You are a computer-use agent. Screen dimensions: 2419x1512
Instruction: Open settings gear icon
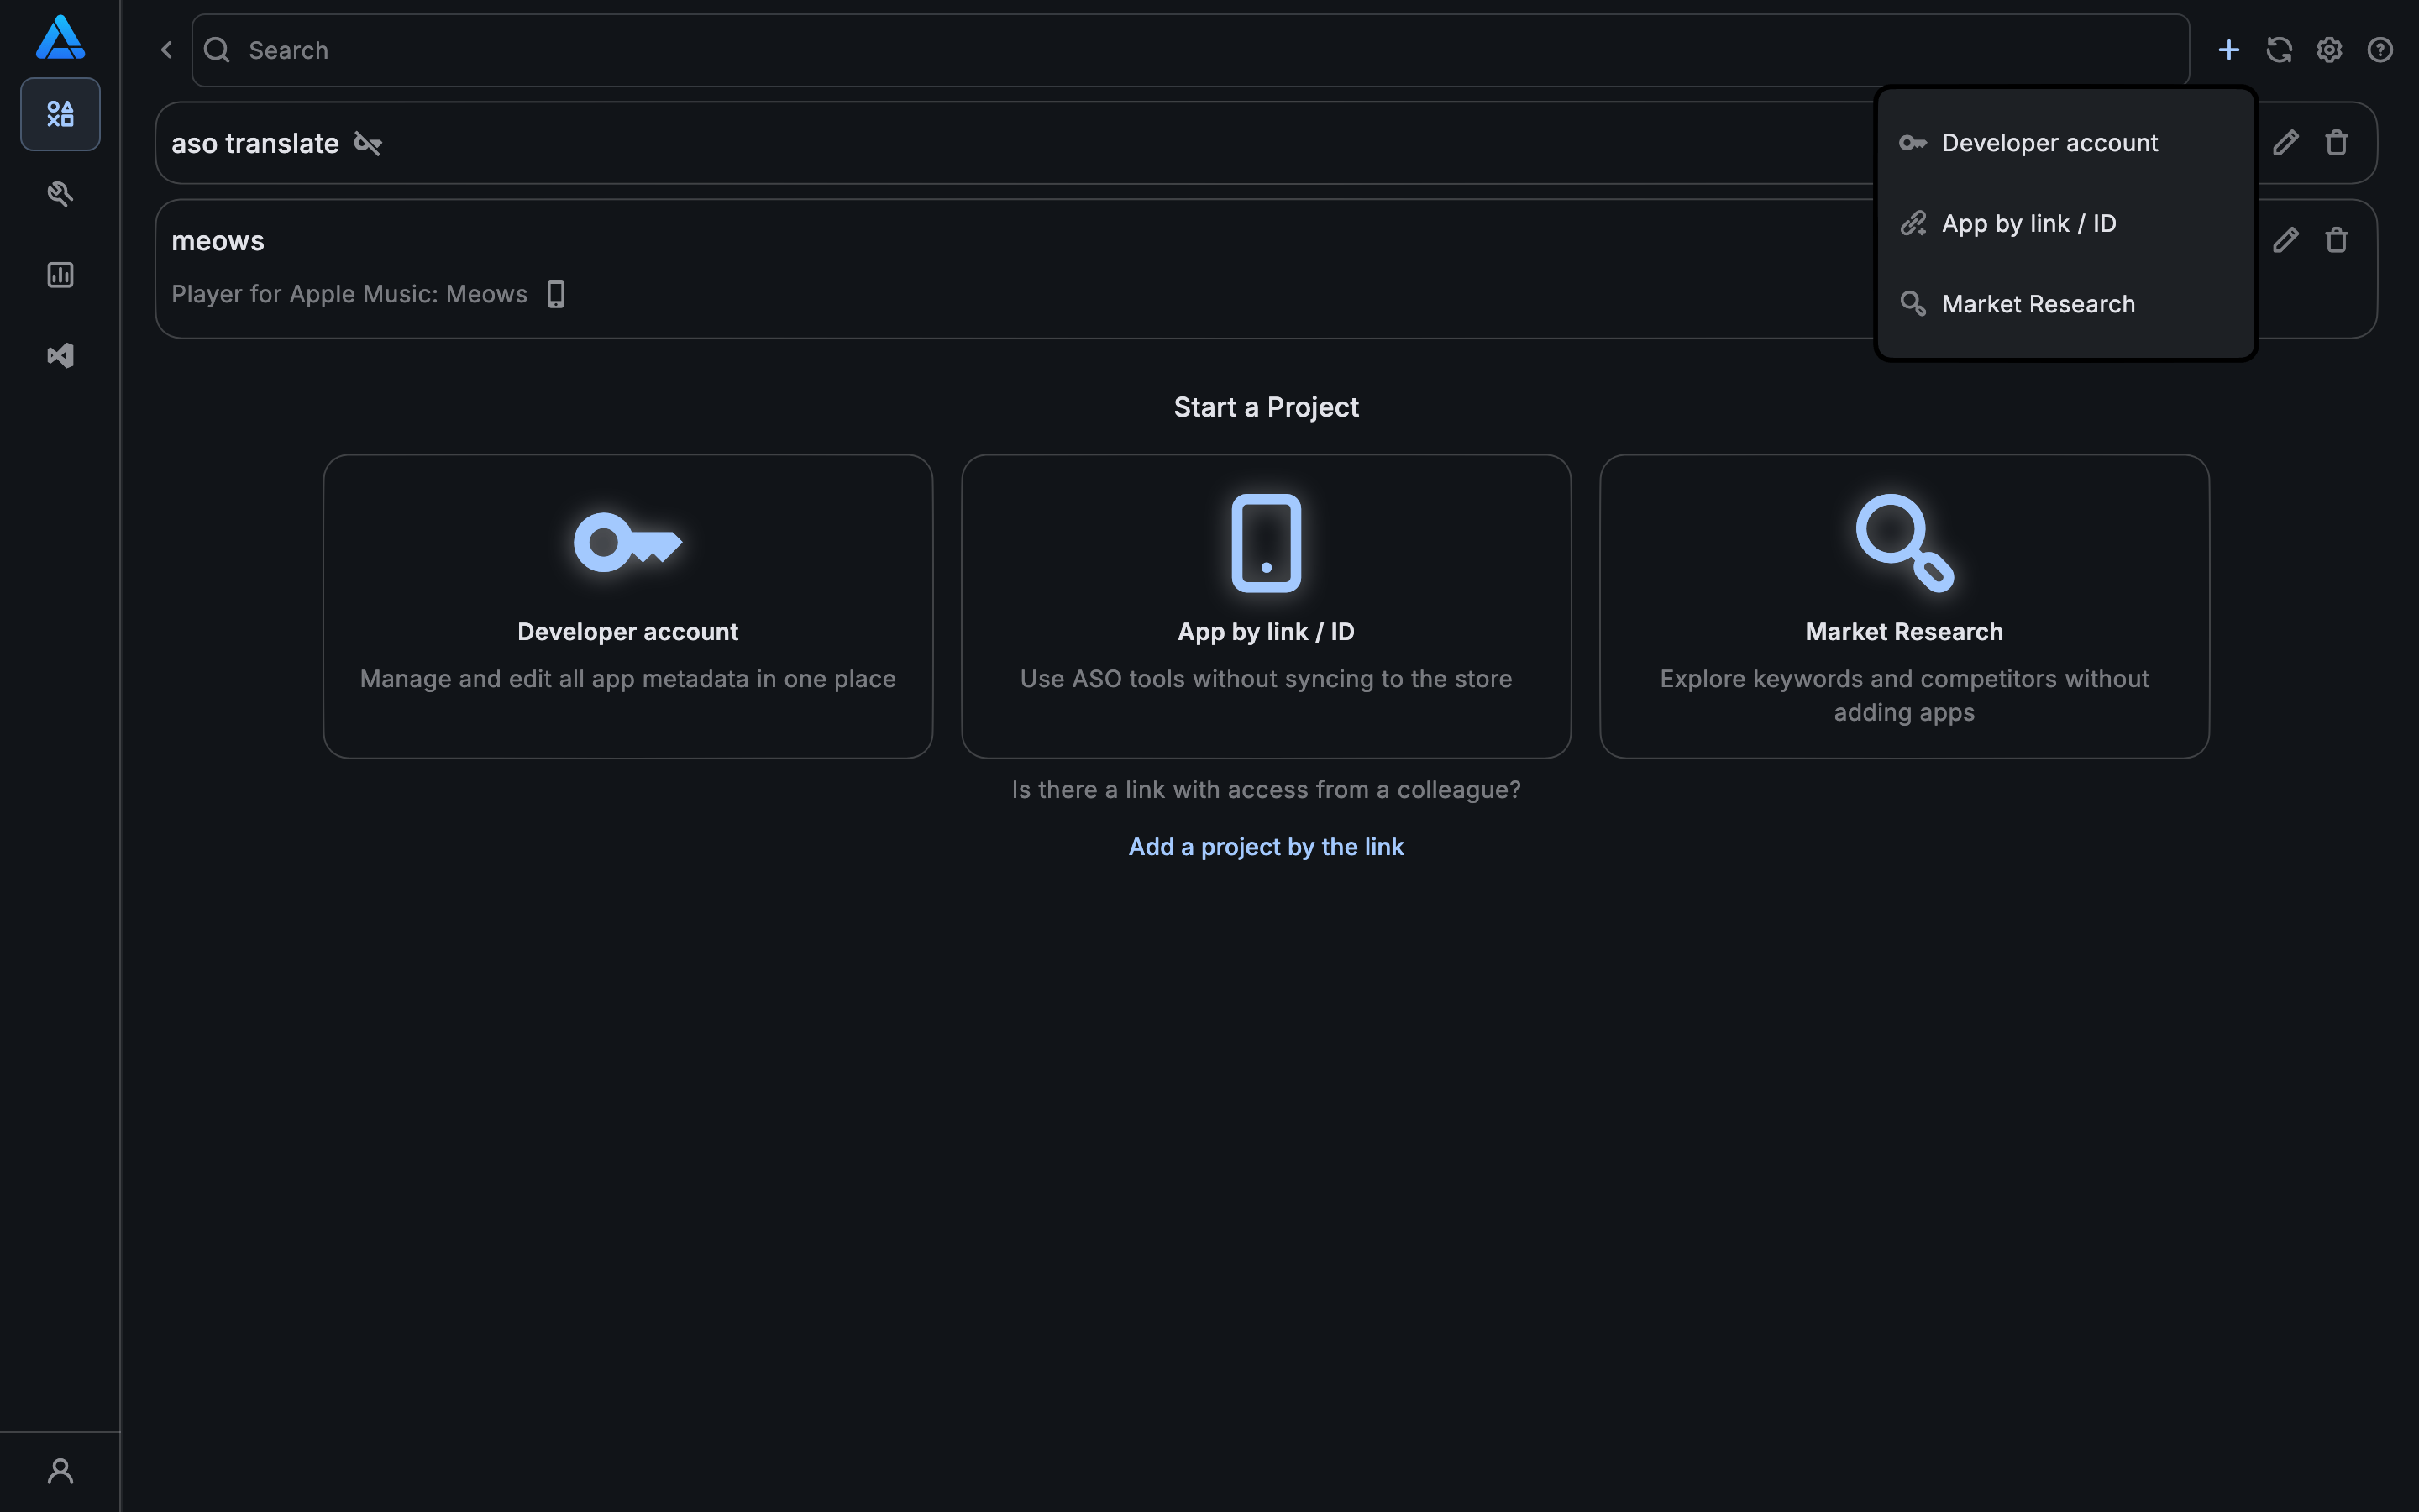pos(2329,50)
